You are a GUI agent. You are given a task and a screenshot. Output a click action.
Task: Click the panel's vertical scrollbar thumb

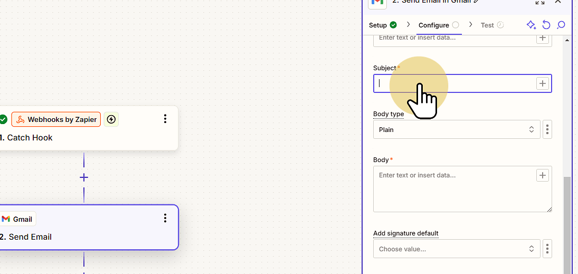click(x=567, y=225)
